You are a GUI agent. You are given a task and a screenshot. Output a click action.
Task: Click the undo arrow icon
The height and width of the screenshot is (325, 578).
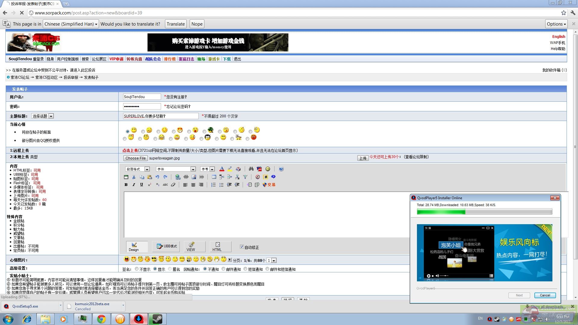[157, 177]
